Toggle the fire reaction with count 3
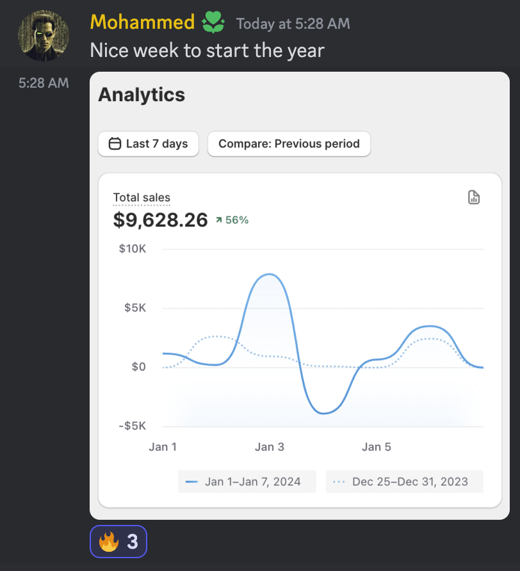Viewport: 520px width, 571px height. click(x=118, y=542)
